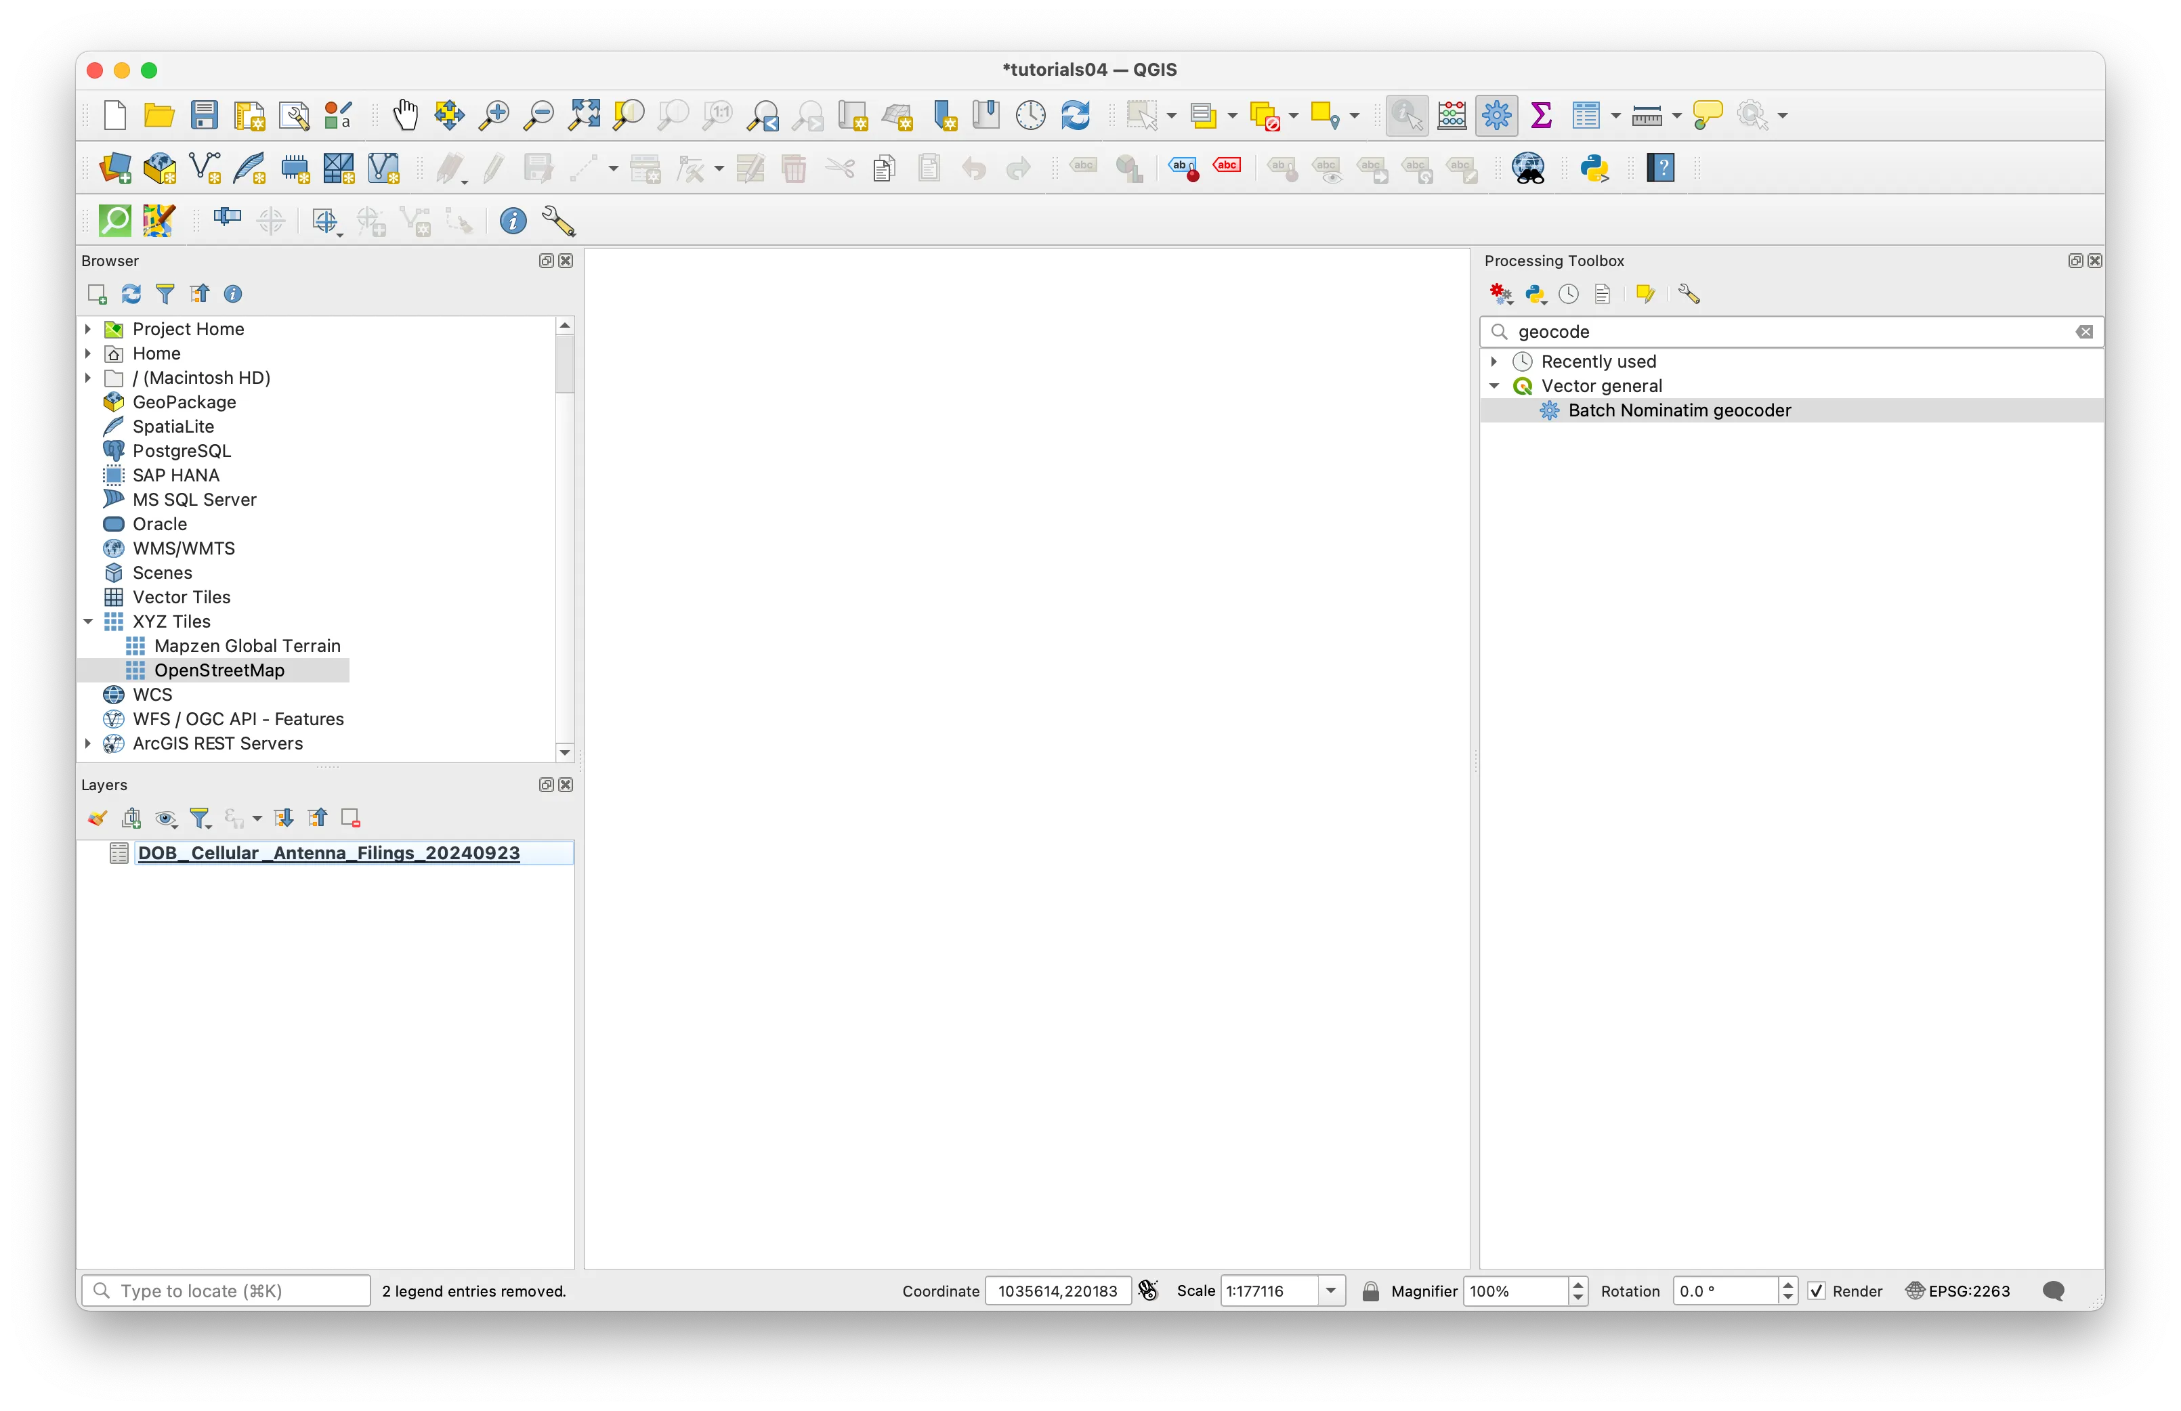Collapse the Vector general group
Viewport: 2181px width, 1411px height.
click(1495, 386)
